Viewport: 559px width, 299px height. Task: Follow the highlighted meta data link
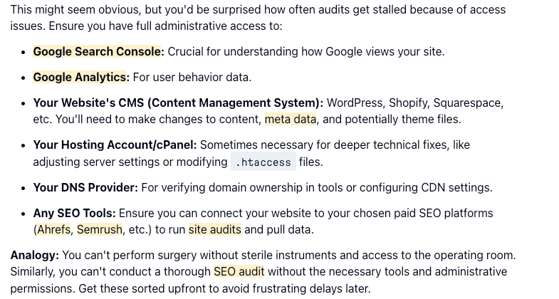click(x=290, y=119)
